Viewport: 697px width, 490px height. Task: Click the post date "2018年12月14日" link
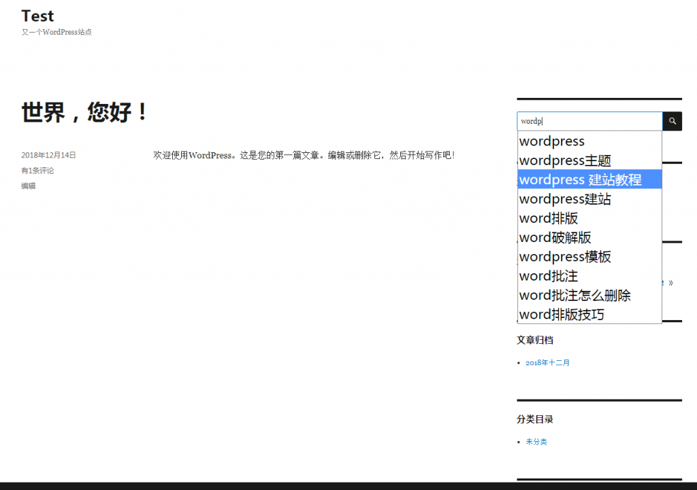(x=48, y=155)
